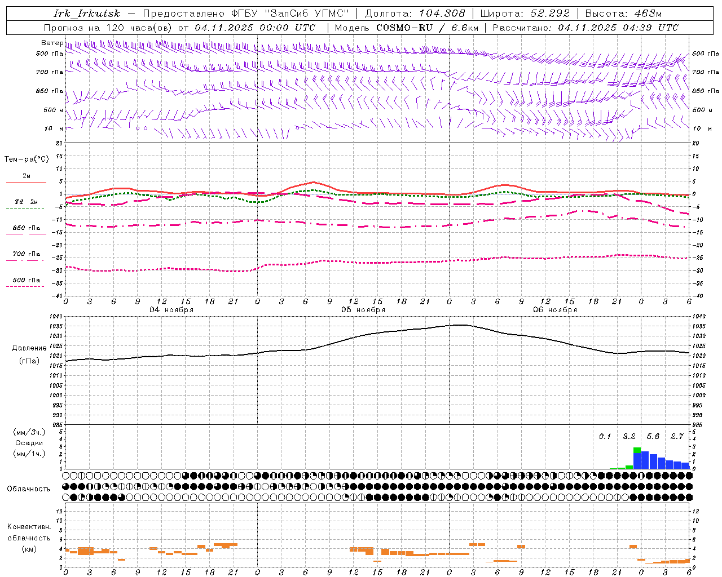The width and height of the screenshot is (722, 577).
Task: Select the forecast start 04.11.2025 00:00 UTC
Action: (x=255, y=28)
